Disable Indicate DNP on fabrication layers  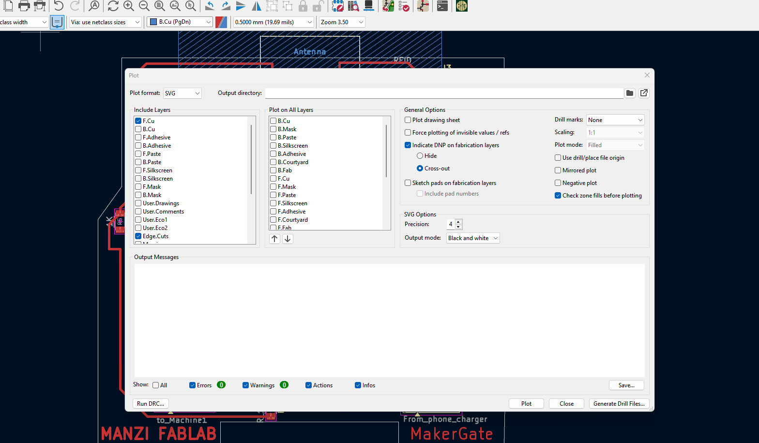click(408, 145)
